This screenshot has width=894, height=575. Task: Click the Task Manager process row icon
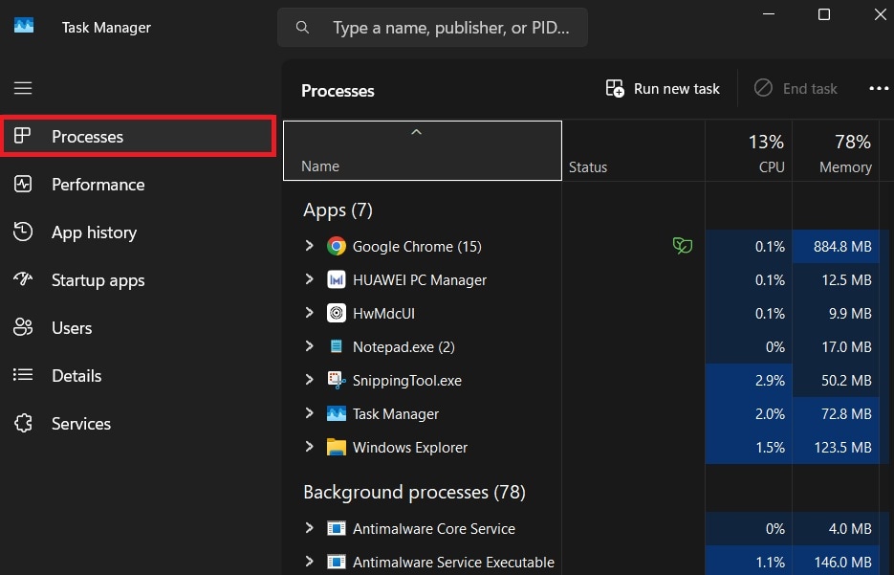pyautogui.click(x=337, y=413)
